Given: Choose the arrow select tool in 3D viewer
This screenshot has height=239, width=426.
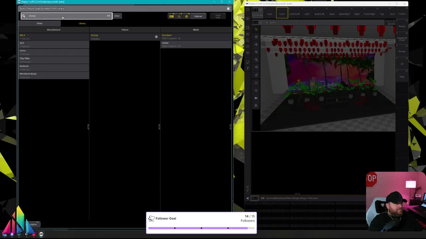Looking at the screenshot, I should [256, 29].
